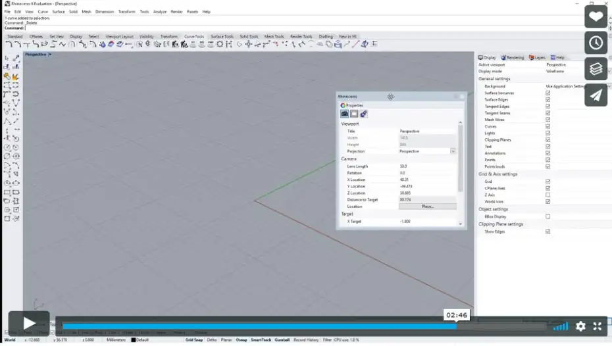Screen dimensions: 612x346
Task: Click the first fillet curve icon in toolbar
Action: tap(9, 44)
